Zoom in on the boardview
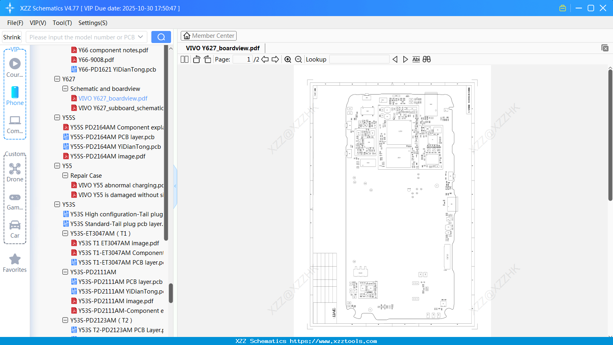613x345 pixels. 288,60
